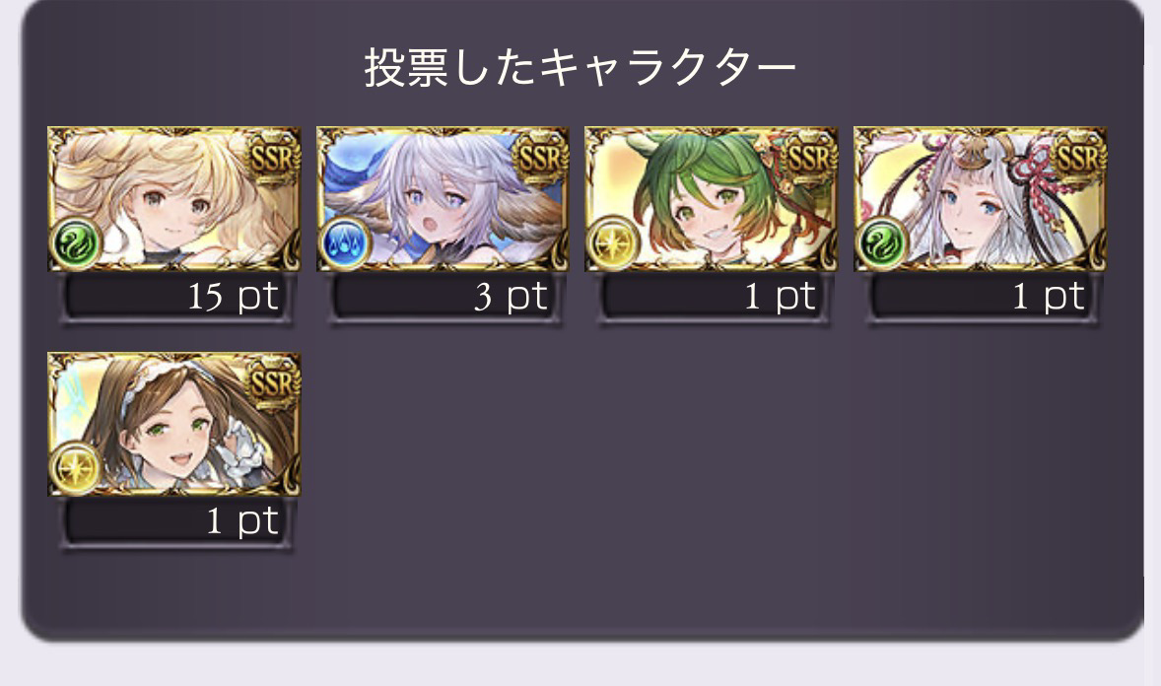Select the silver-haired water character portrait
The height and width of the screenshot is (686, 1161).
(443, 198)
